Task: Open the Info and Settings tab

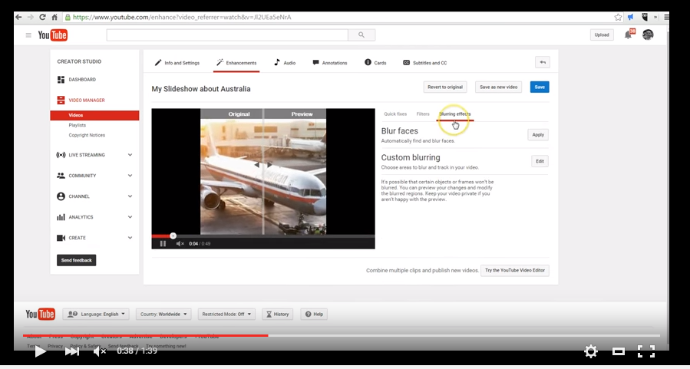Action: pos(177,63)
